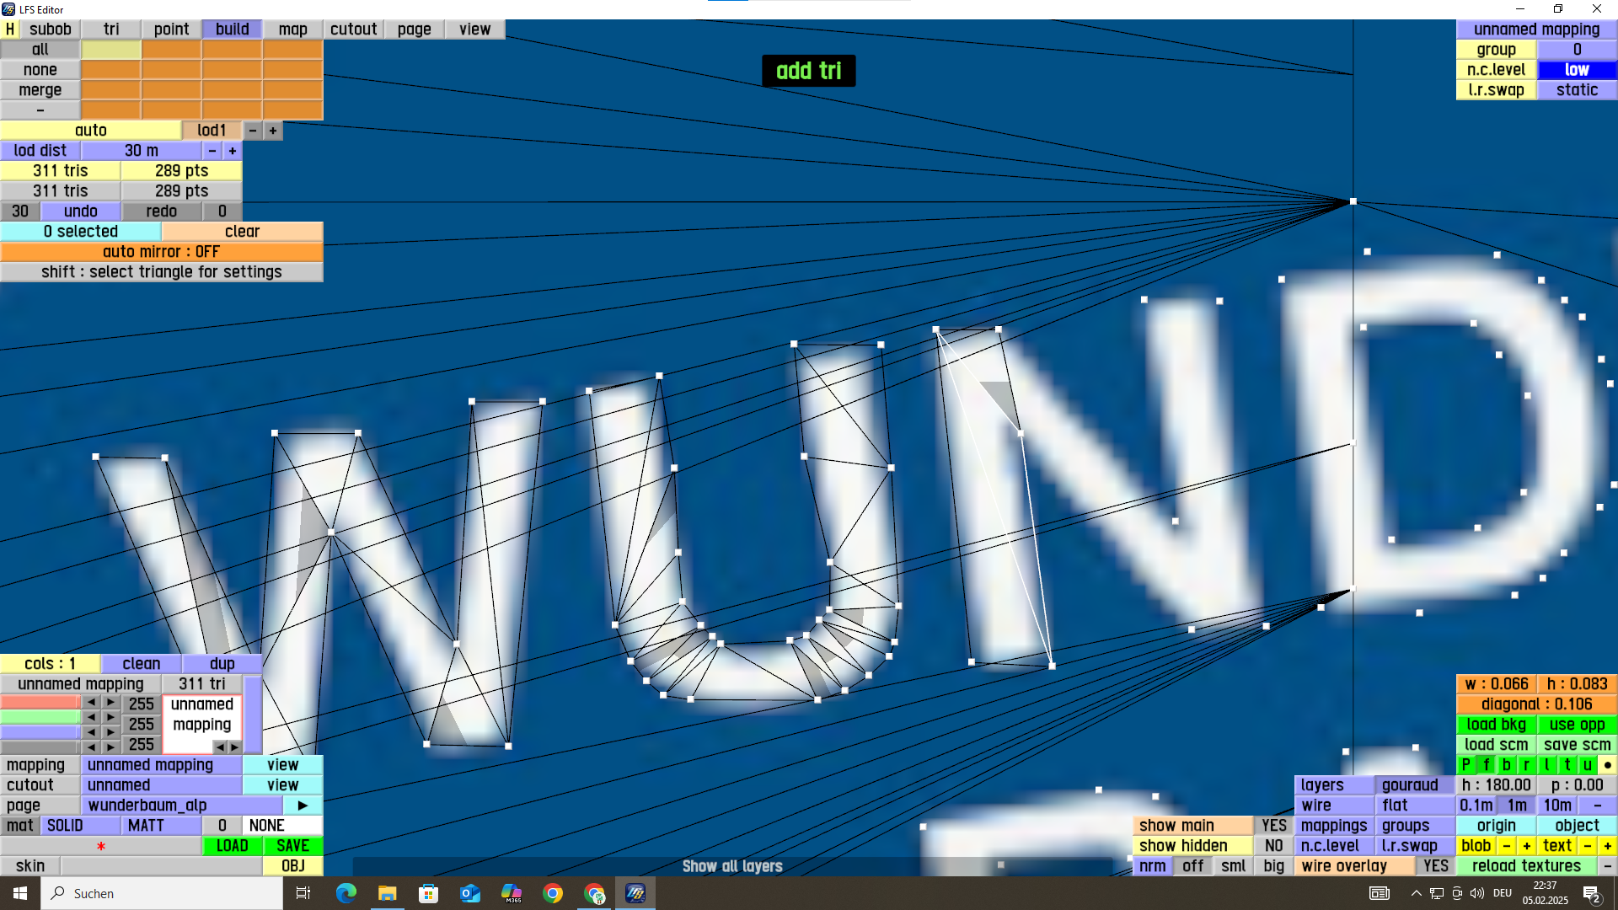Screen dimensions: 1618x910
Task: Open the unnamed mapping selector
Action: [161, 765]
